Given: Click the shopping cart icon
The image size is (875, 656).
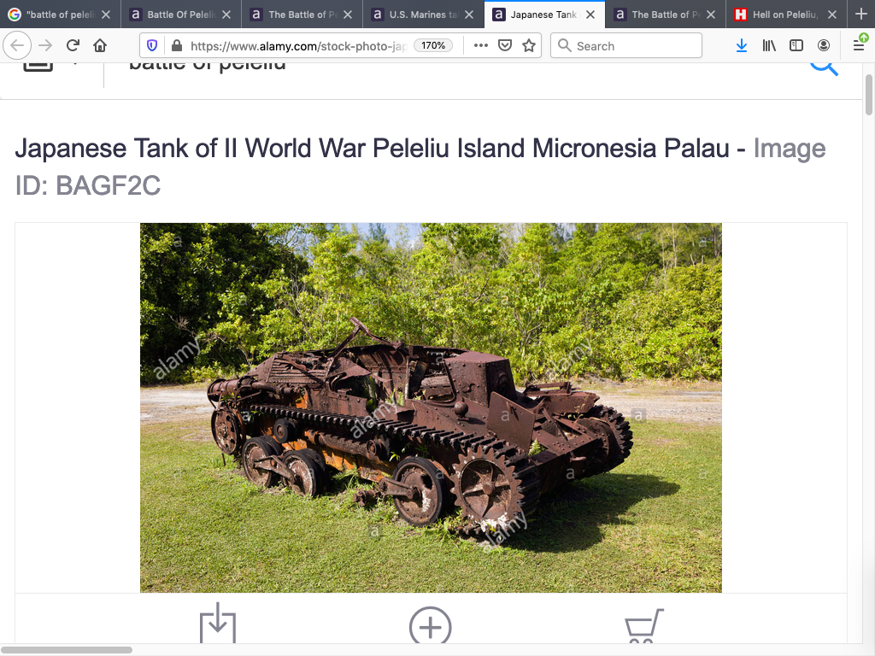Looking at the screenshot, I should click(643, 626).
